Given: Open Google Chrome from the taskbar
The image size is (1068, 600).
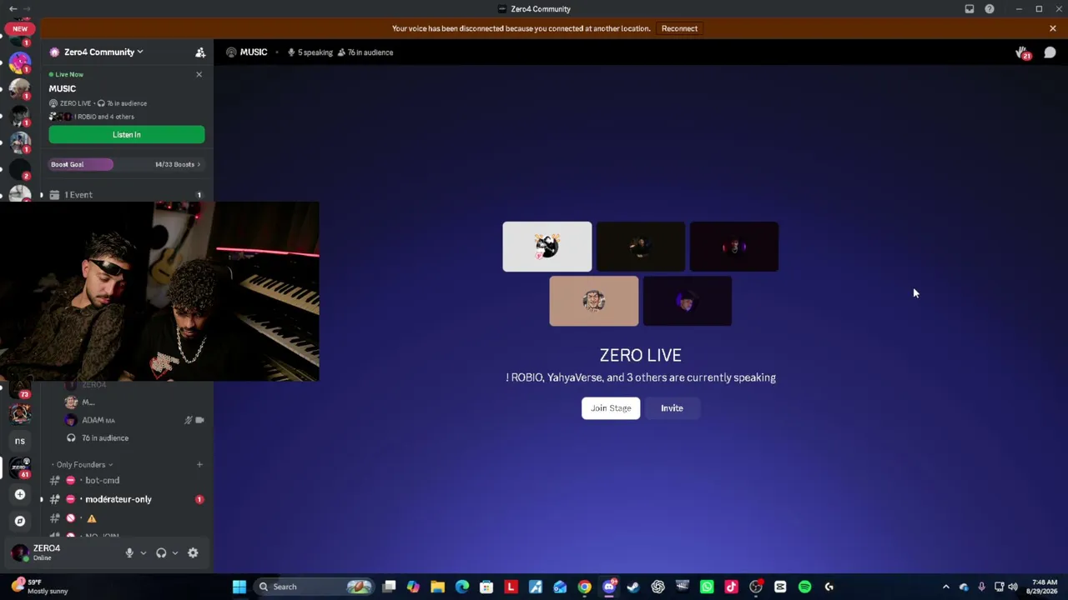Looking at the screenshot, I should 584,587.
